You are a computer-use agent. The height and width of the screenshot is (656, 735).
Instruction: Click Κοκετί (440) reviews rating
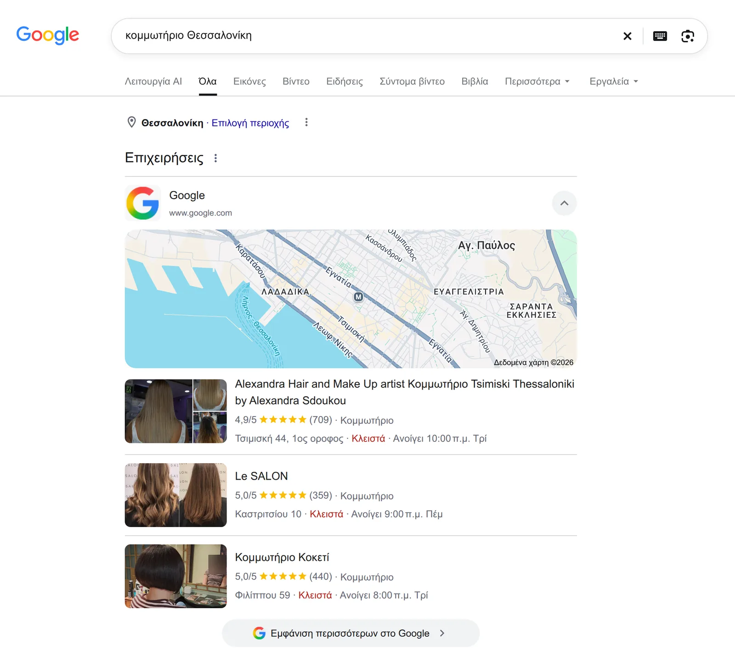click(283, 577)
